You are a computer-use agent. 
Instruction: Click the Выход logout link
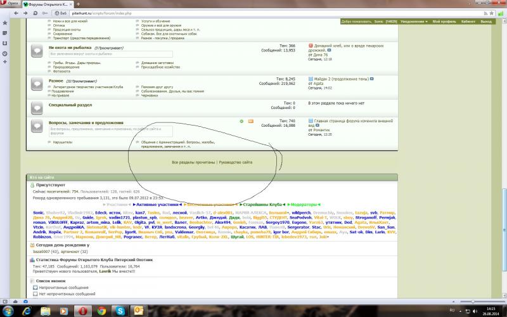click(486, 21)
